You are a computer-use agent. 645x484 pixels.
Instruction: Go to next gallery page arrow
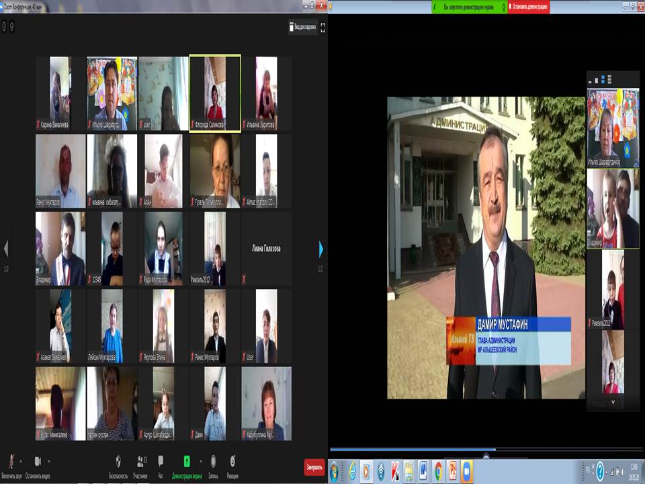pyautogui.click(x=320, y=249)
